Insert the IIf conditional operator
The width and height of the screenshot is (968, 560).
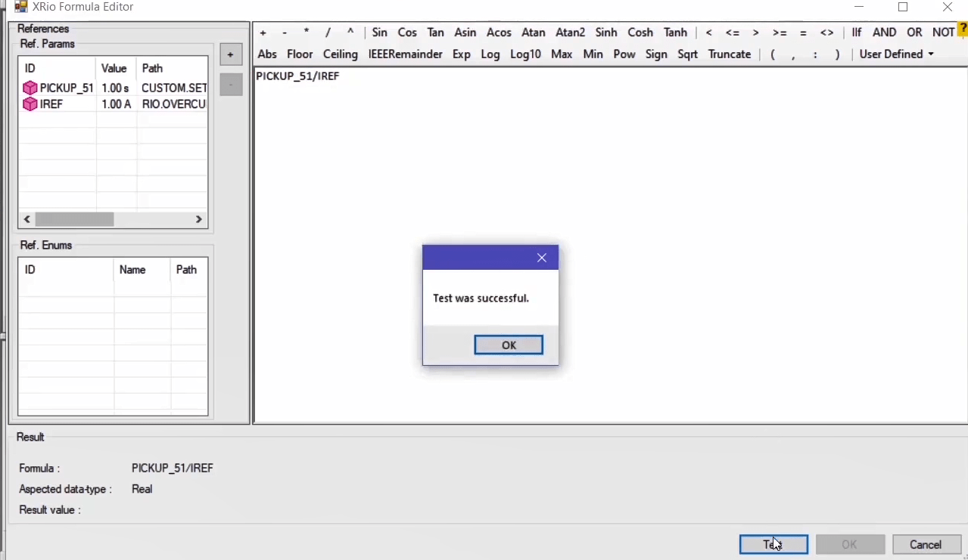[856, 32]
